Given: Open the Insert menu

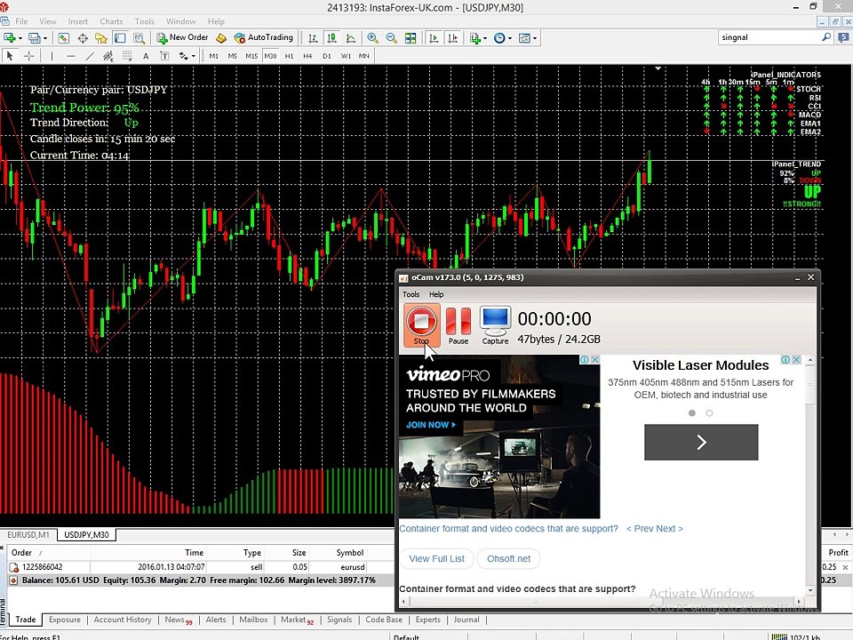Looking at the screenshot, I should 78,21.
